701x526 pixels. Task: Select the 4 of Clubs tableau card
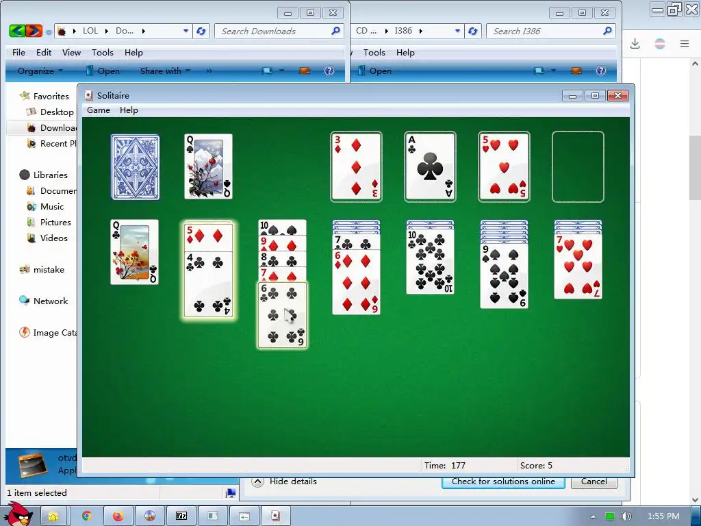click(208, 284)
